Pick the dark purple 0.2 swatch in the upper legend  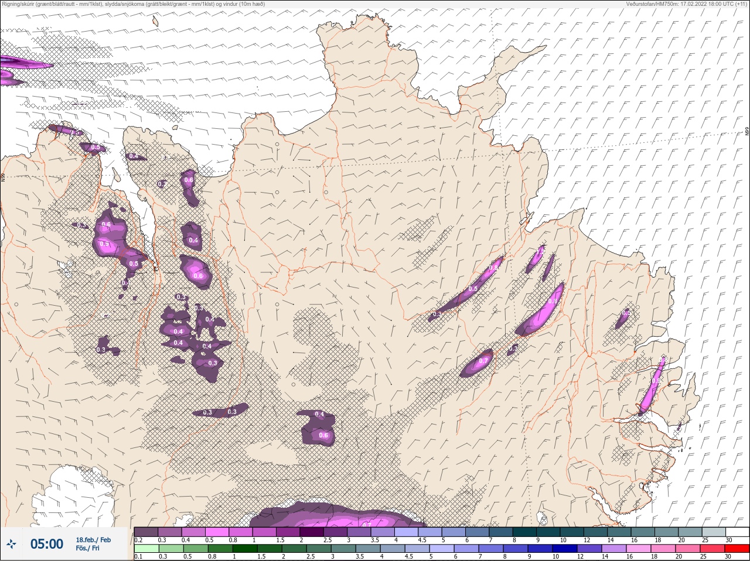click(146, 532)
